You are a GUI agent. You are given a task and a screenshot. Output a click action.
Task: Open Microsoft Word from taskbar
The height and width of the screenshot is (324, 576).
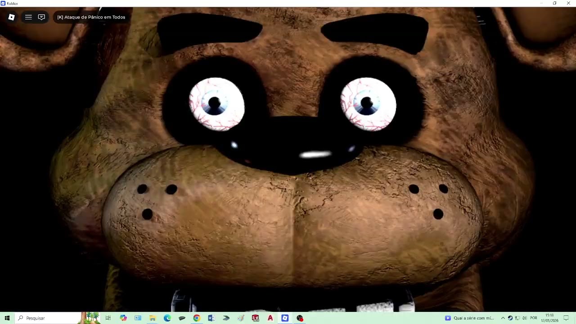[x=211, y=318]
